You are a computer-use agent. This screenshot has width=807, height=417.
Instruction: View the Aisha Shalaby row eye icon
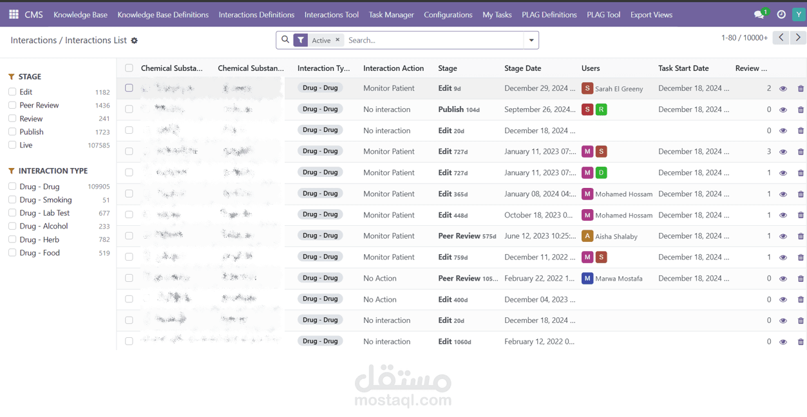click(x=783, y=236)
